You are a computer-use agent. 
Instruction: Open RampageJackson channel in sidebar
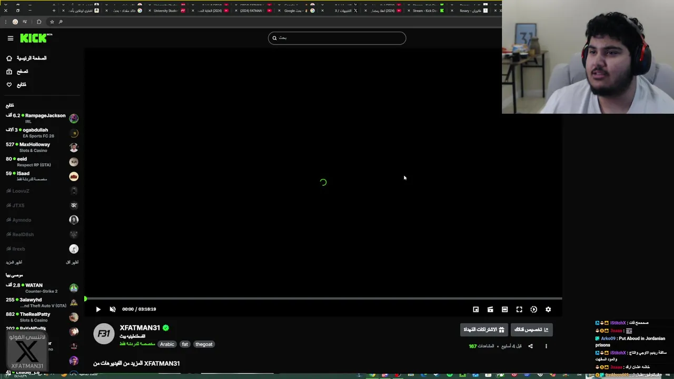[x=42, y=118]
